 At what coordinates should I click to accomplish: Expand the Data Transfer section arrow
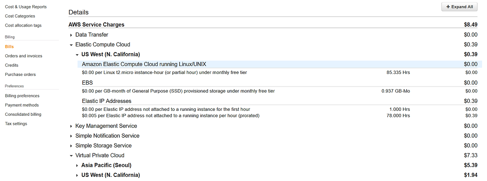(71, 35)
